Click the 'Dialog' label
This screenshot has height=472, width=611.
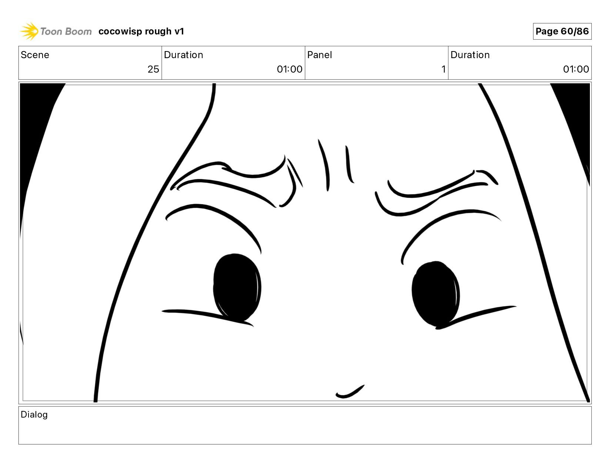(34, 414)
